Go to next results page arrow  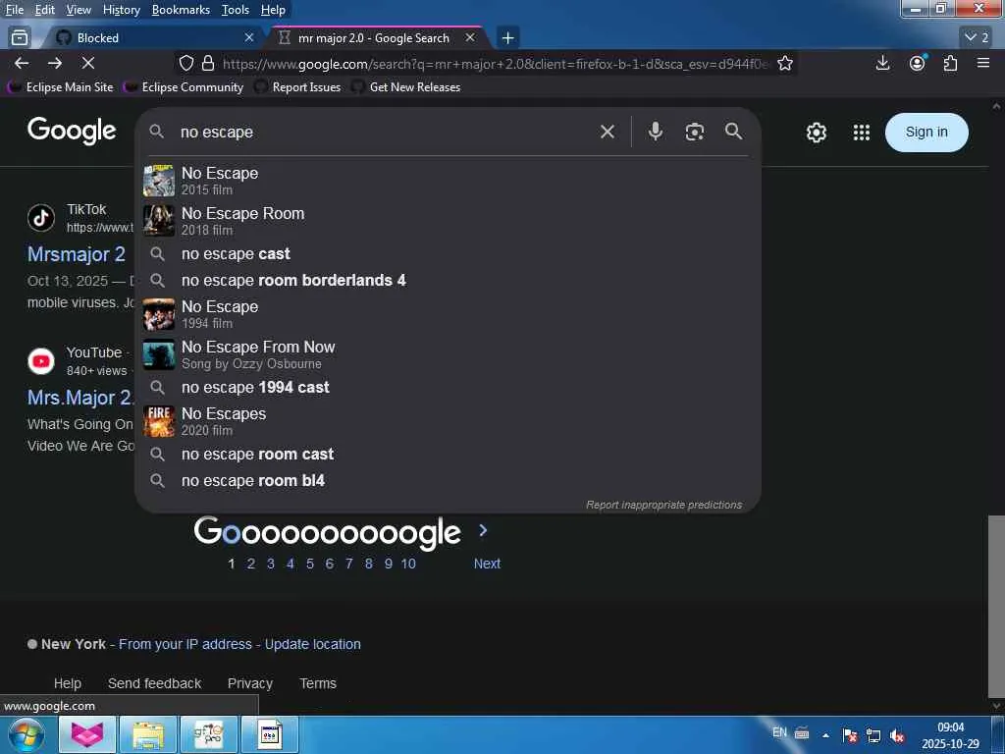coord(483,530)
